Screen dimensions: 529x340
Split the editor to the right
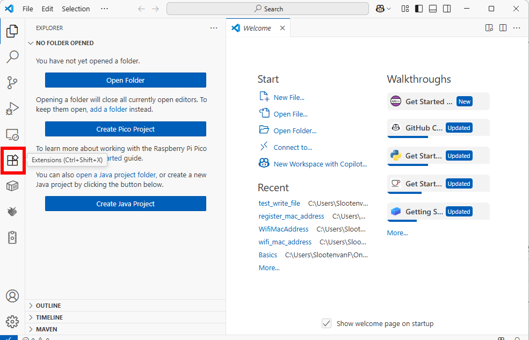(503, 27)
